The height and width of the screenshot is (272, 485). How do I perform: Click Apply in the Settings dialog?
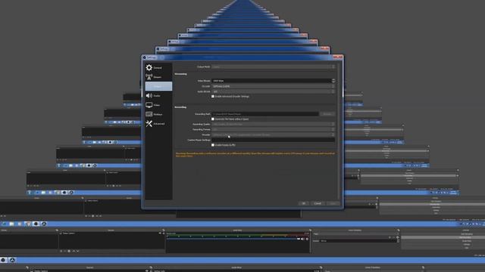(x=333, y=203)
